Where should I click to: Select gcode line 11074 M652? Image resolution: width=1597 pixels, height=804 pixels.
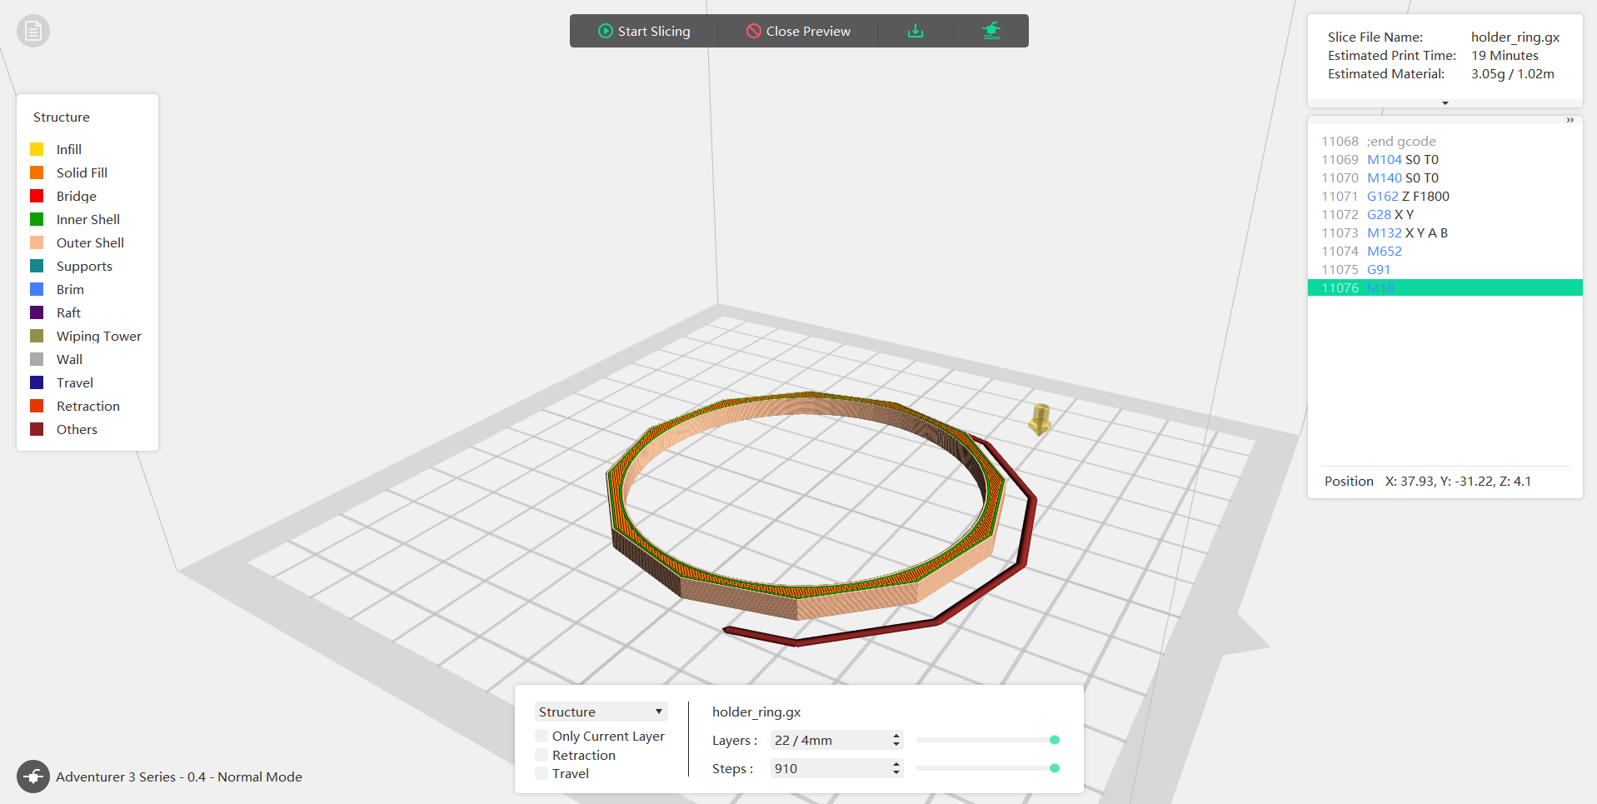[1445, 251]
